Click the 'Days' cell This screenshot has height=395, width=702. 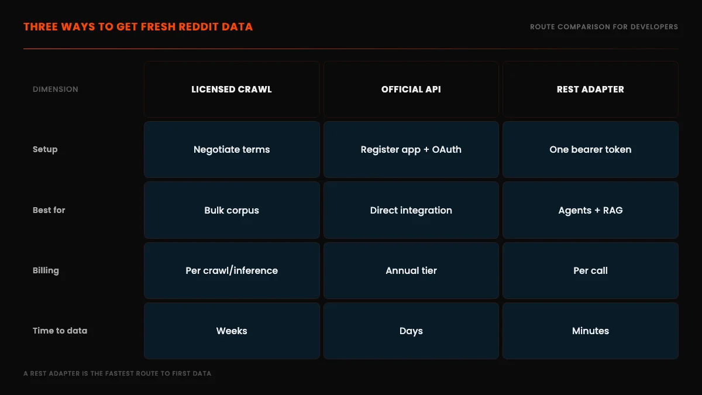411,331
